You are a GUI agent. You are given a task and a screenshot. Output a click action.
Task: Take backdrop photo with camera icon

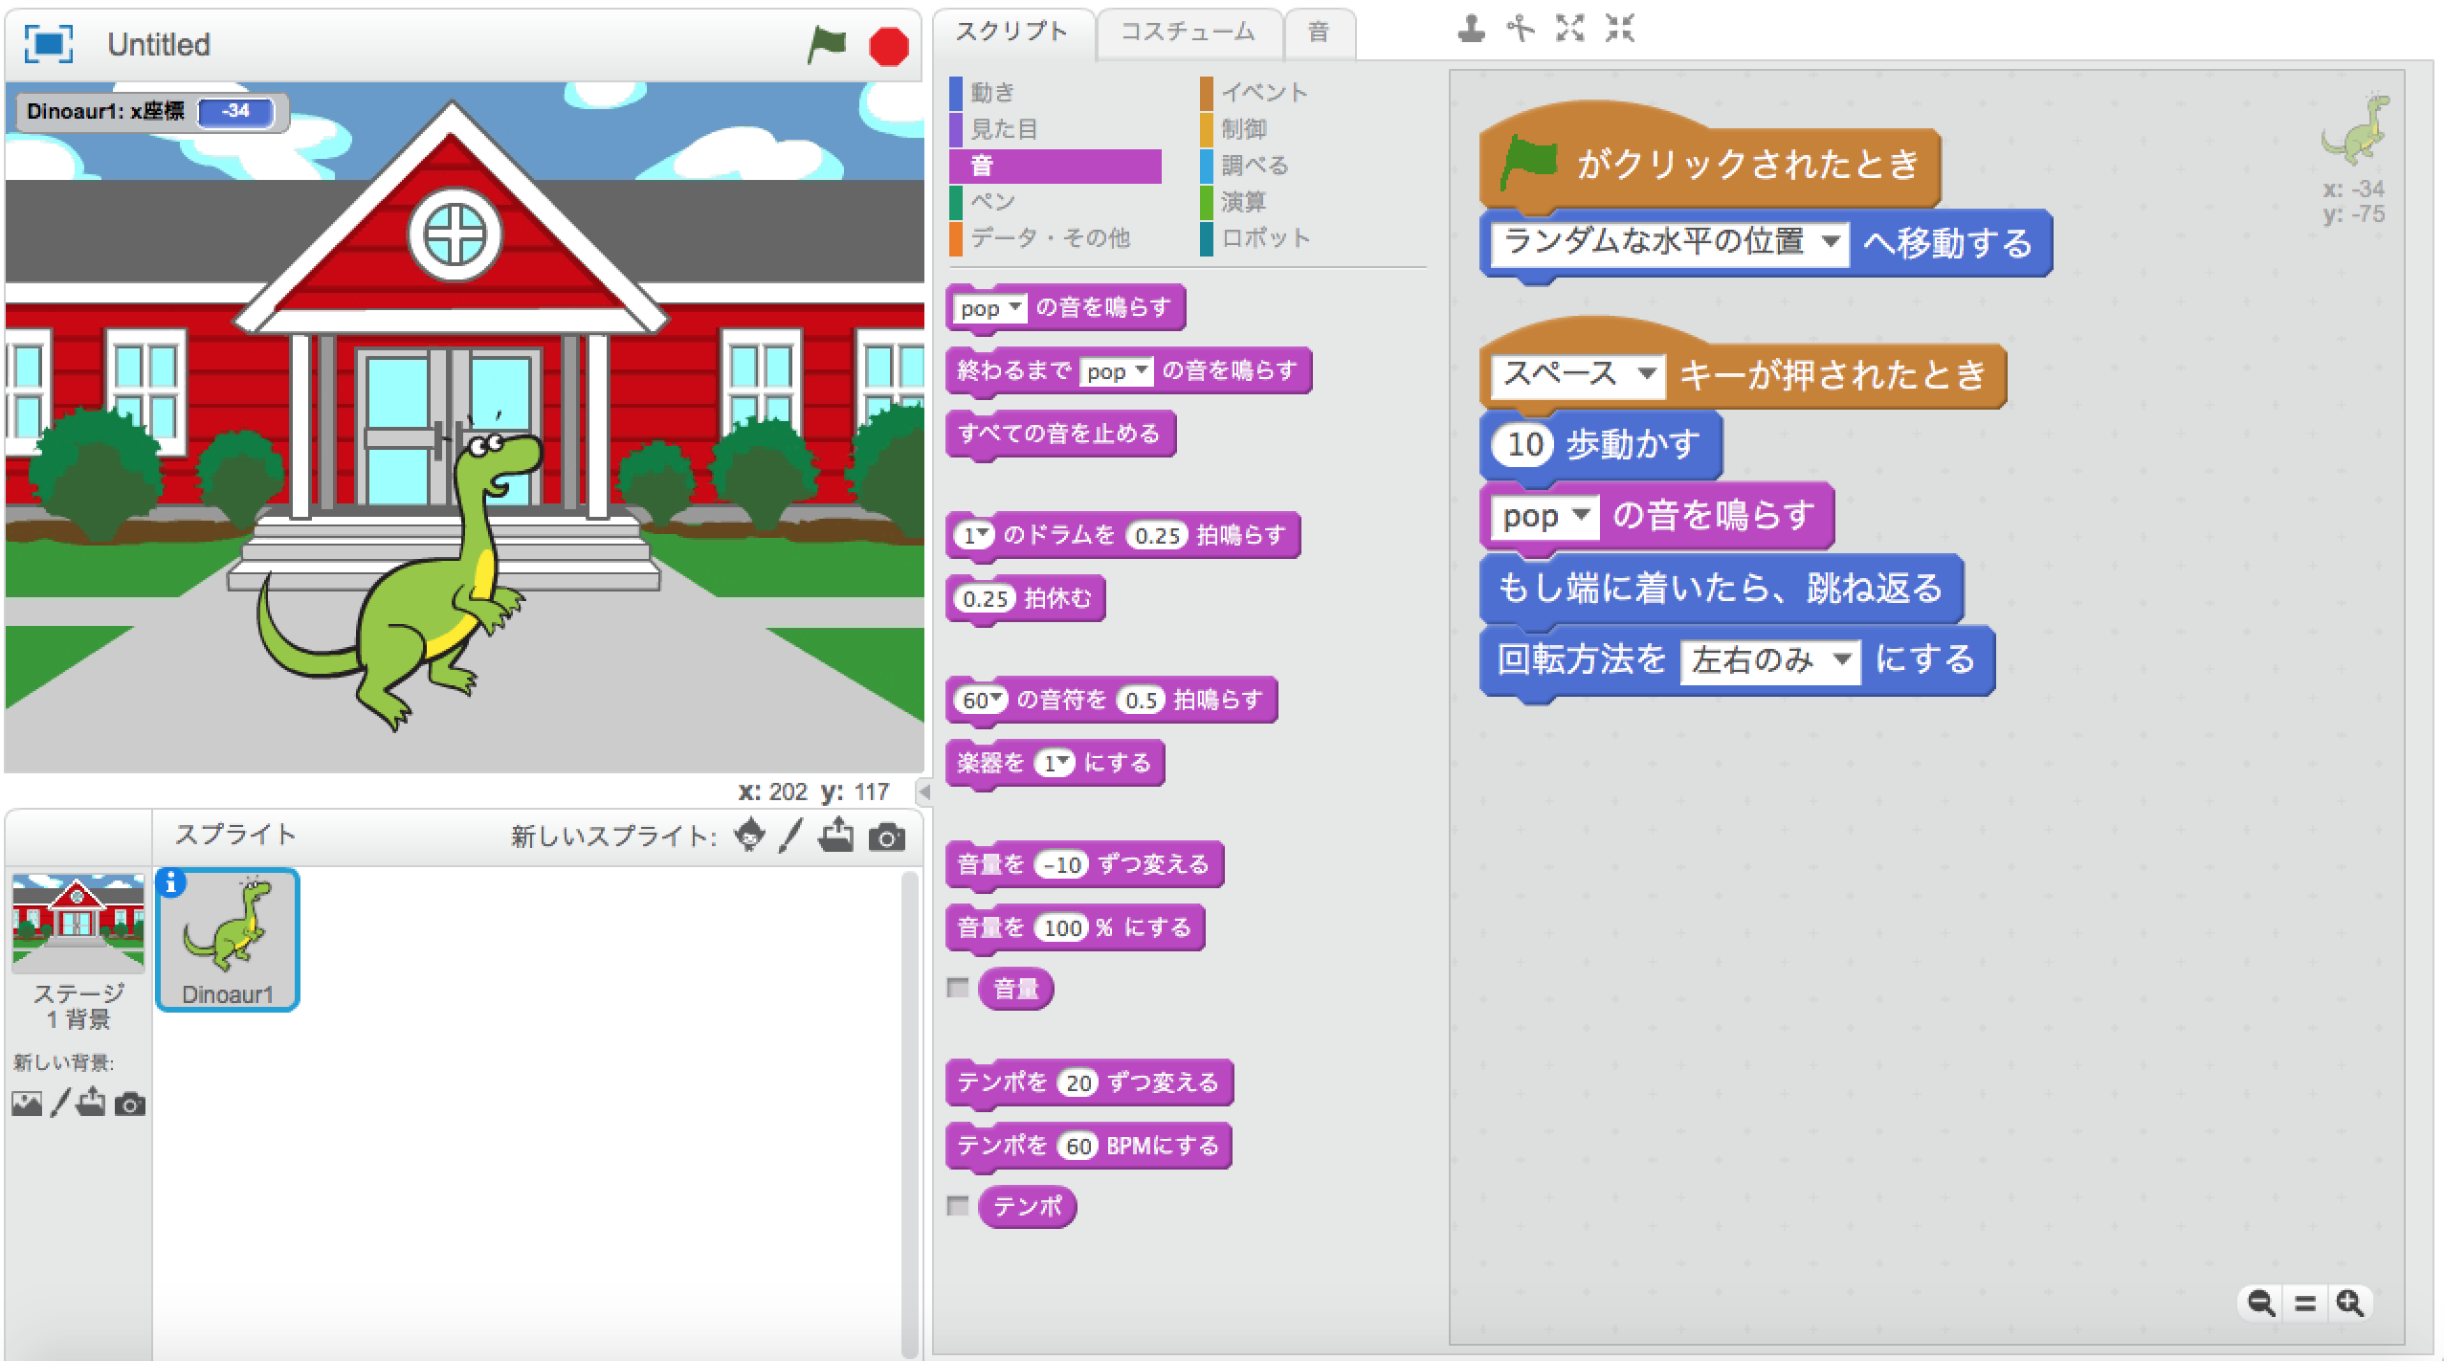tap(130, 1104)
